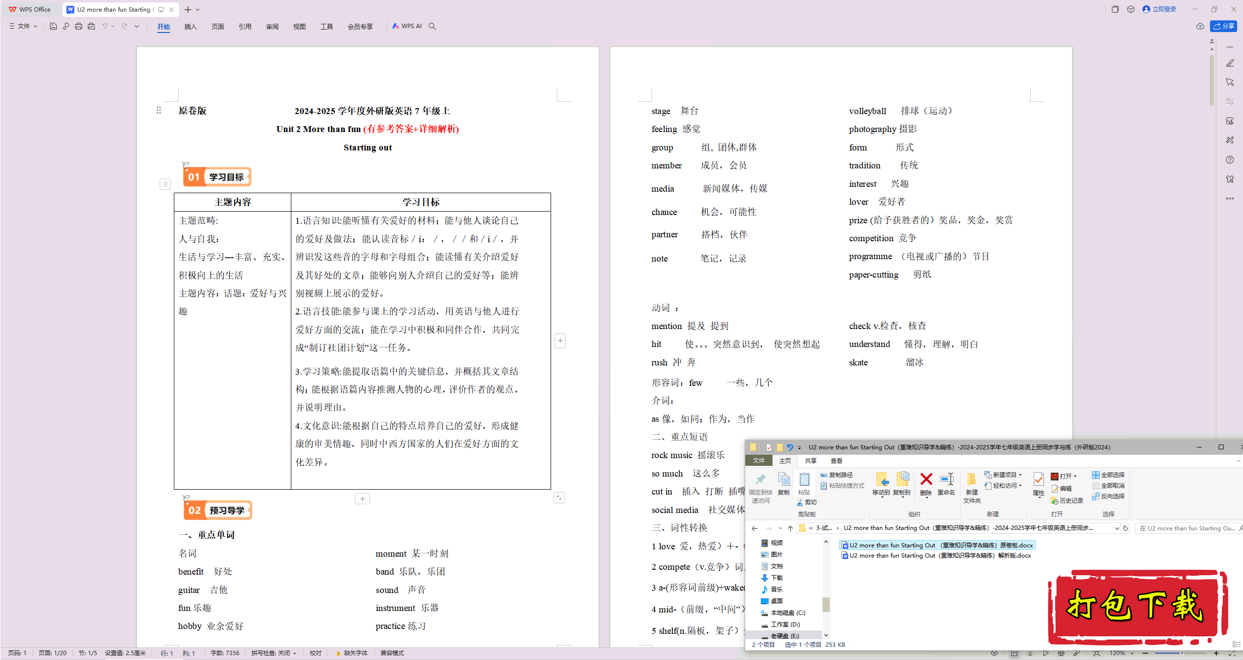Open Print Preview in WPS toolbar
The height and width of the screenshot is (660, 1243).
click(x=91, y=26)
